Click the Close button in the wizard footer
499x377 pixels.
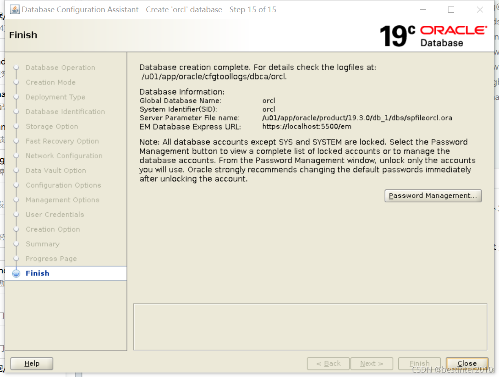pos(467,363)
